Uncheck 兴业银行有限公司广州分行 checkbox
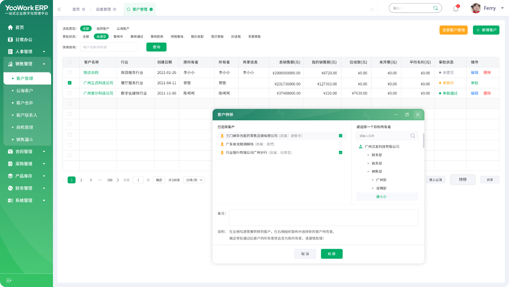The height and width of the screenshot is (287, 509). pyautogui.click(x=341, y=152)
